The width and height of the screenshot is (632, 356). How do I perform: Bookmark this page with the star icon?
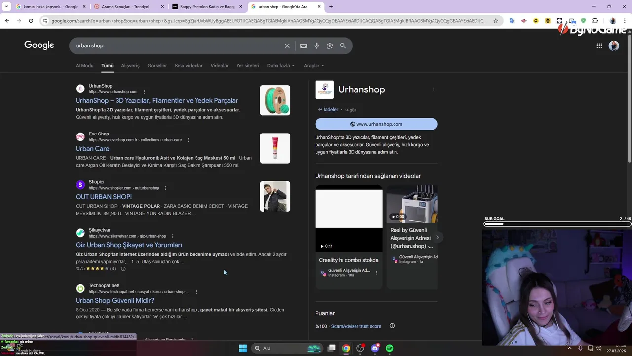point(496,21)
